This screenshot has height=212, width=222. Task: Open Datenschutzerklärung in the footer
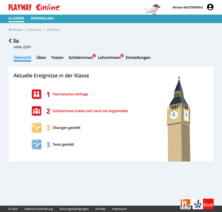click(39, 209)
